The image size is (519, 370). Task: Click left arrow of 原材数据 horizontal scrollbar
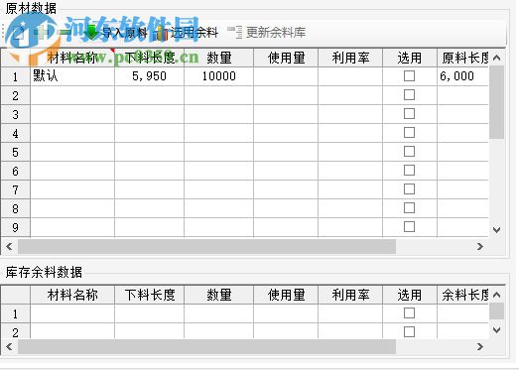pyautogui.click(x=9, y=246)
